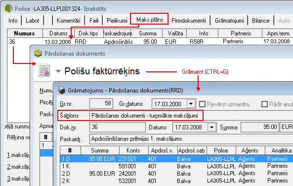
Task: Tick the Pievērst uzmanību checkbox
Action: (202, 104)
